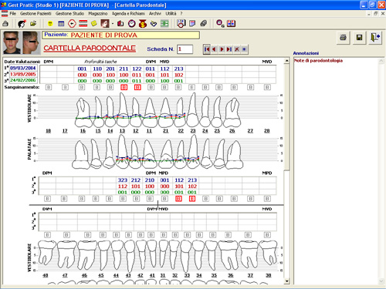Open the Magazzino menu
Viewport: 386px width, 289px height.
click(x=98, y=13)
